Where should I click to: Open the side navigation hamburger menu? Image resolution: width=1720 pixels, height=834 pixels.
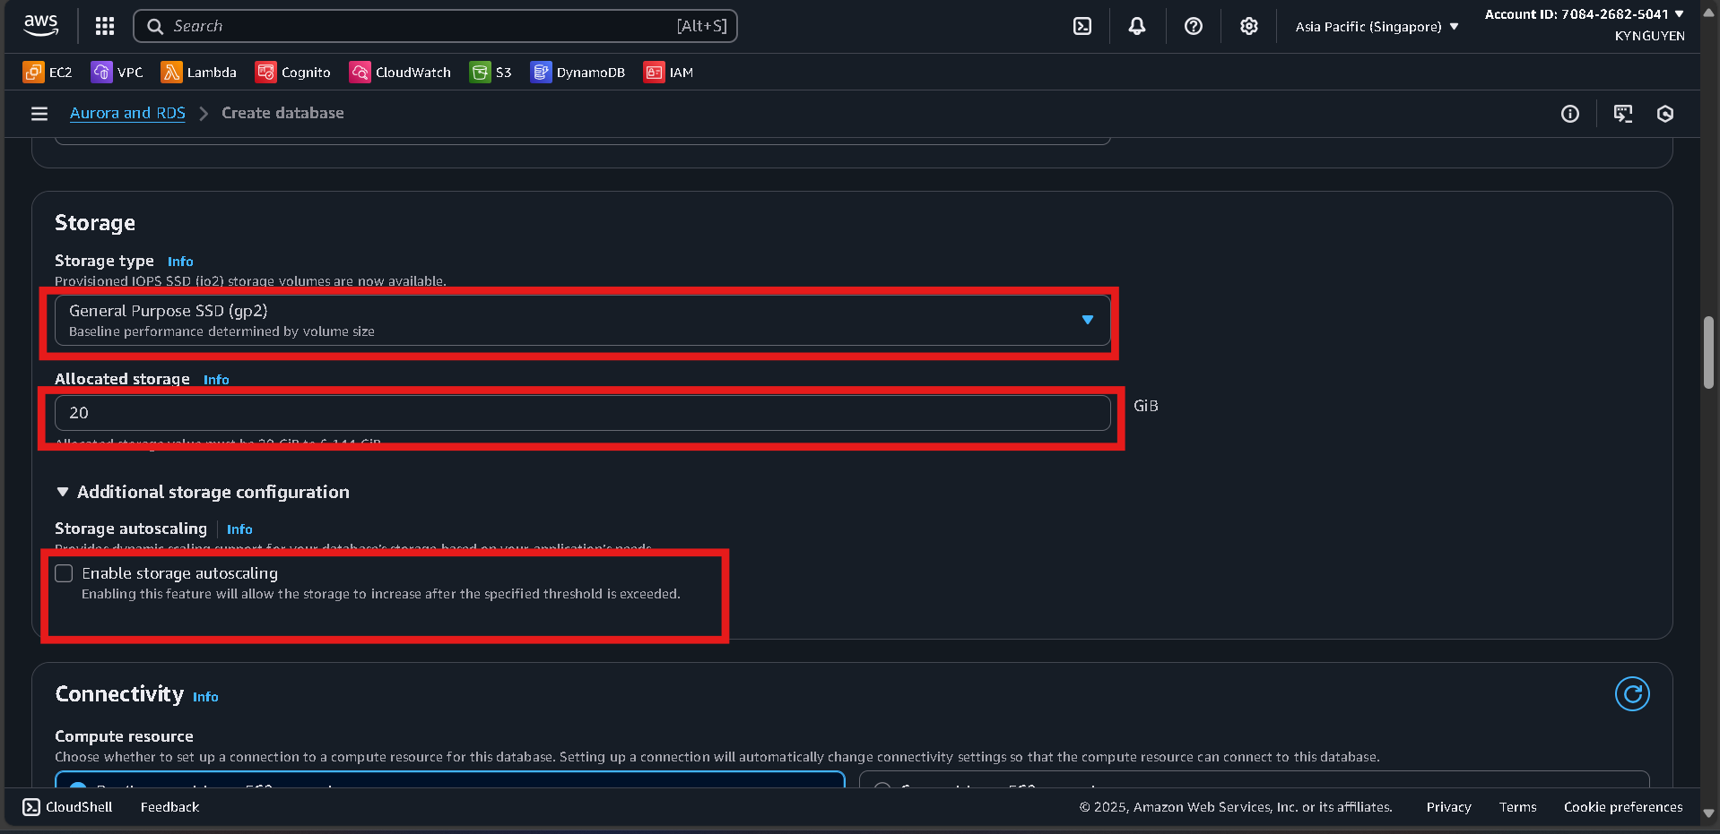click(39, 114)
